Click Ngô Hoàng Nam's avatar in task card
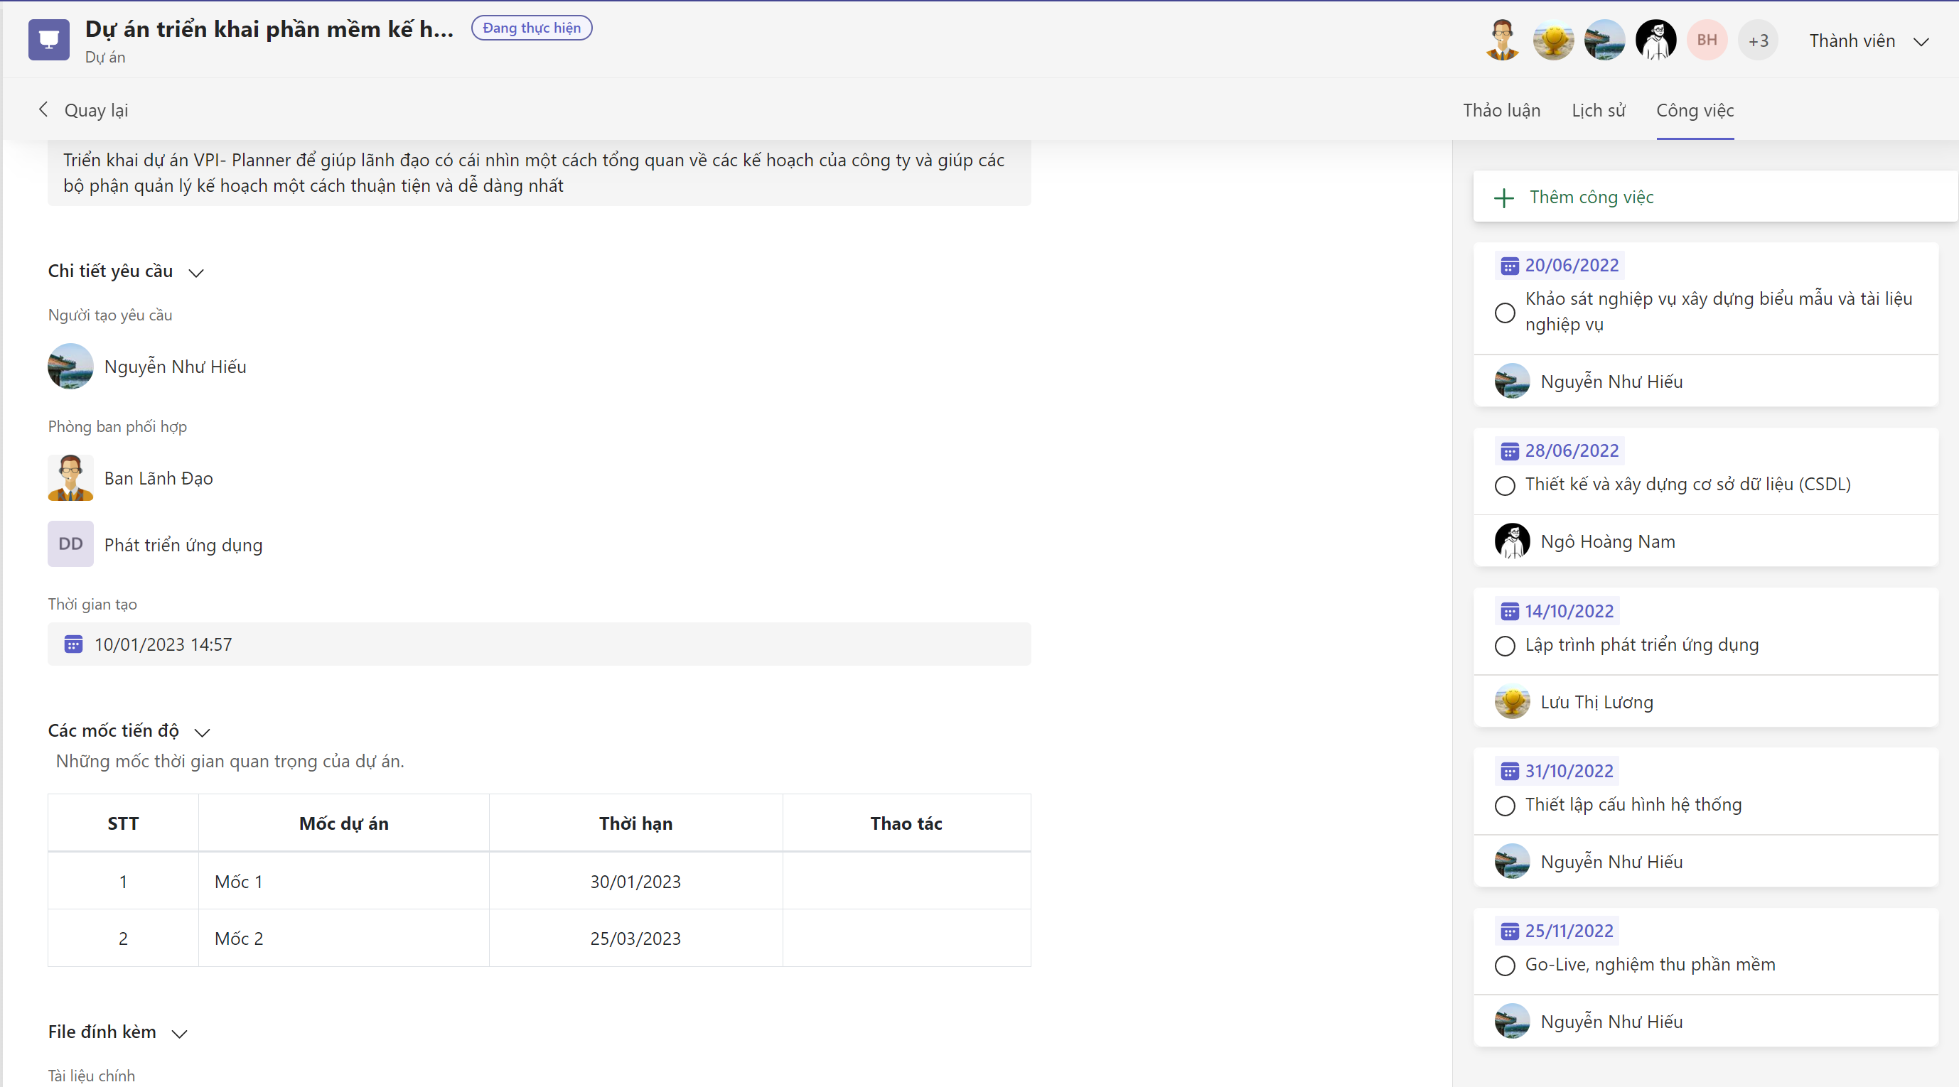This screenshot has height=1087, width=1959. [1512, 541]
